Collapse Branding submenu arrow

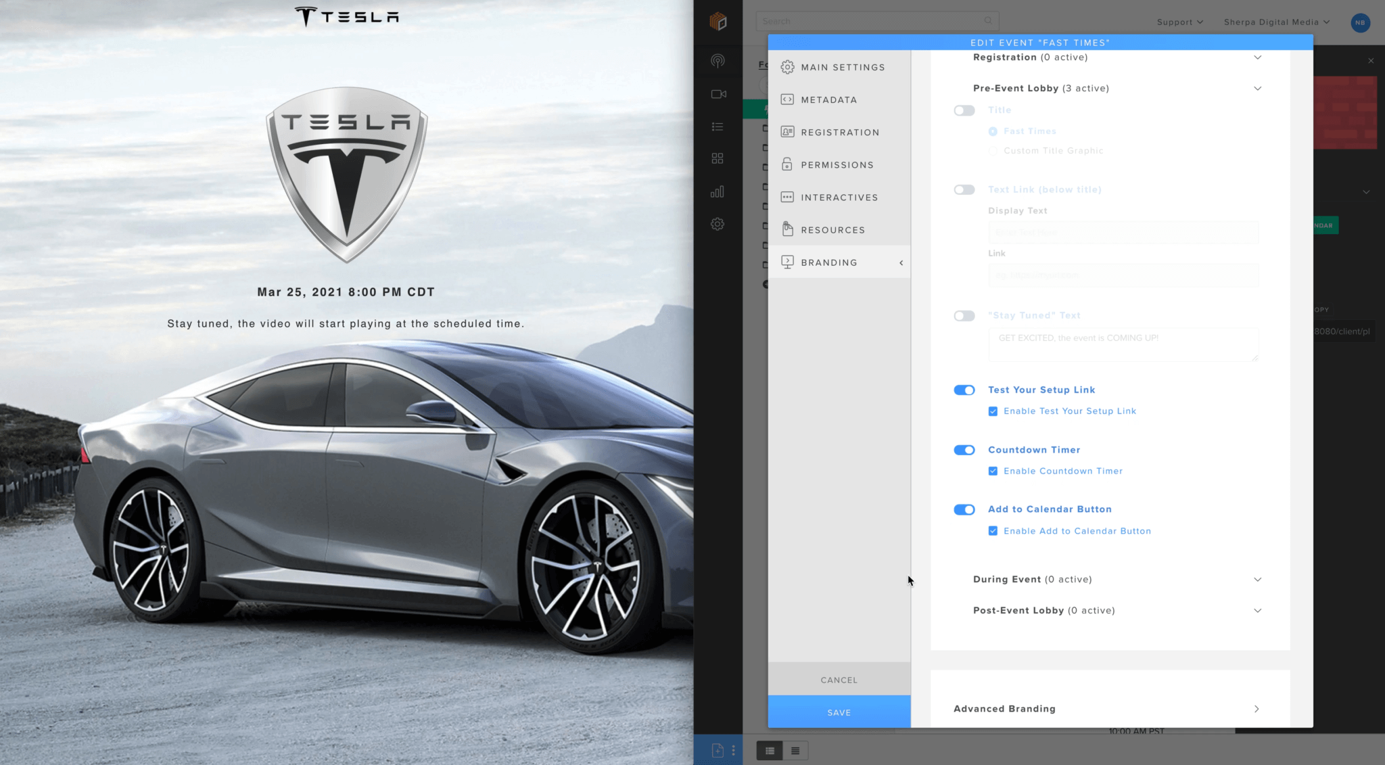[x=901, y=262]
